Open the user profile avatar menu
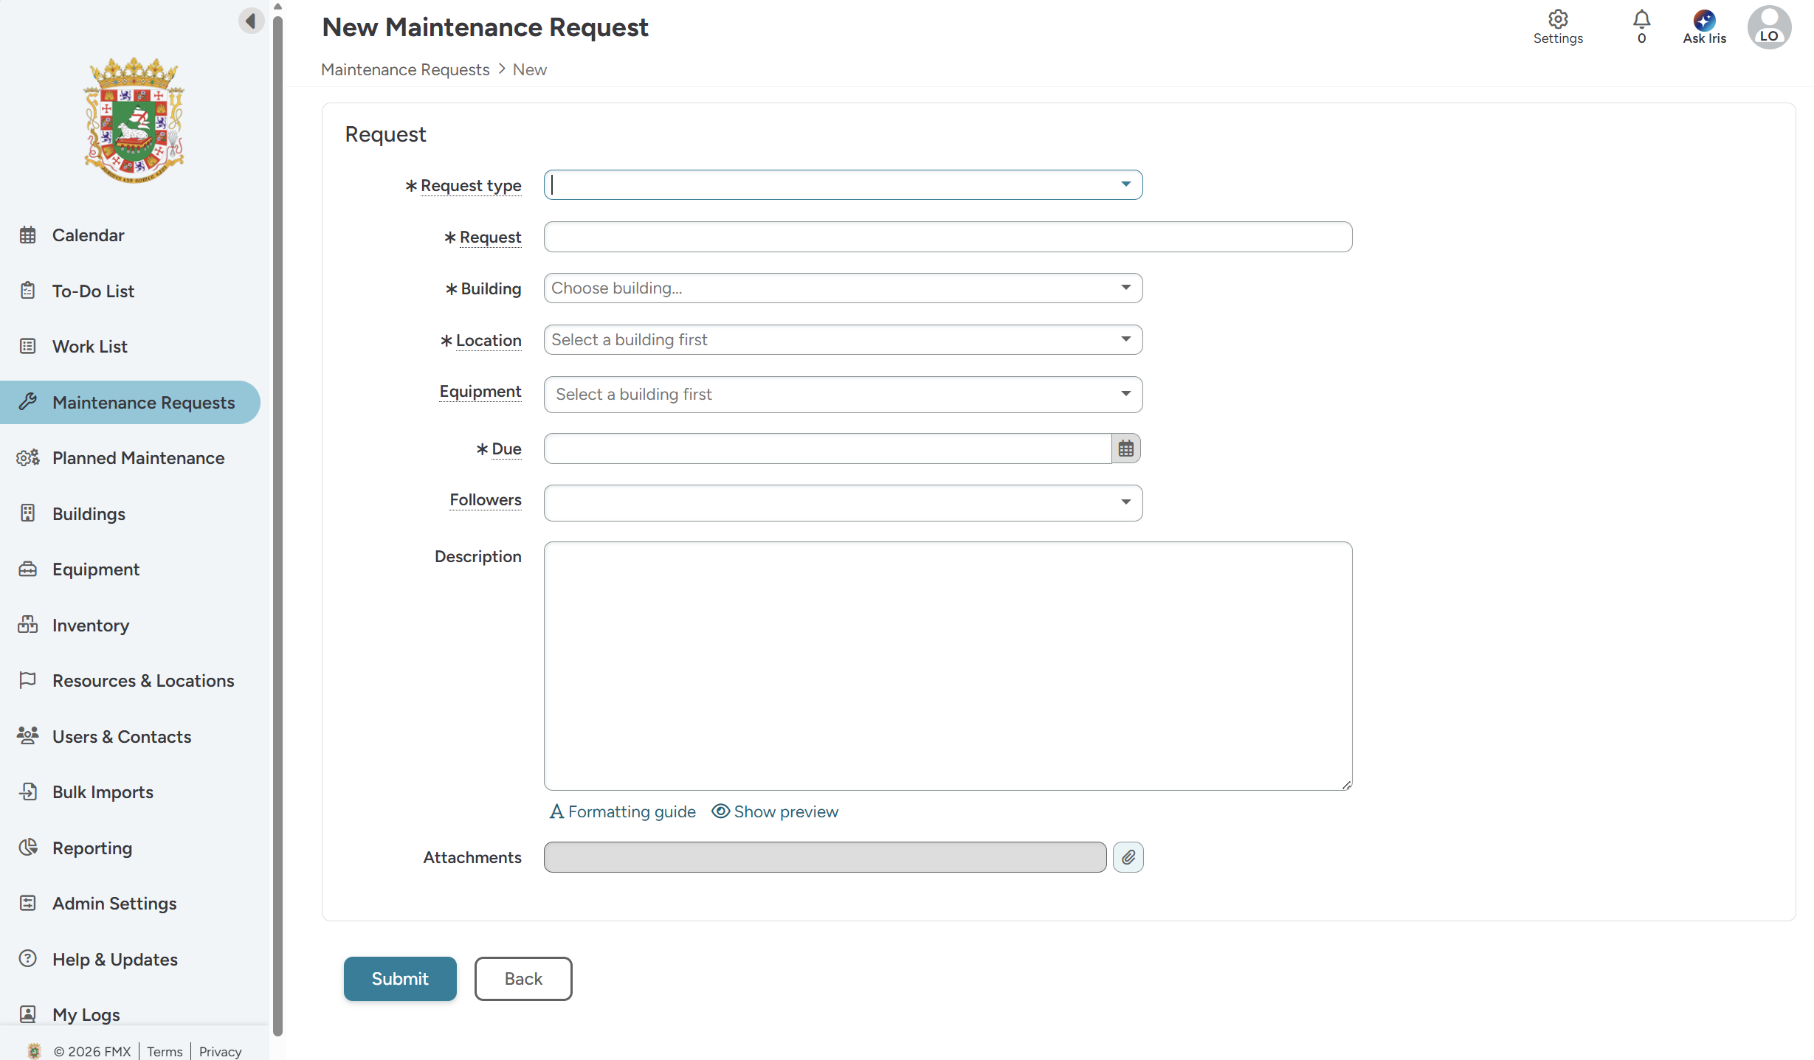This screenshot has height=1060, width=1814. 1768,28
